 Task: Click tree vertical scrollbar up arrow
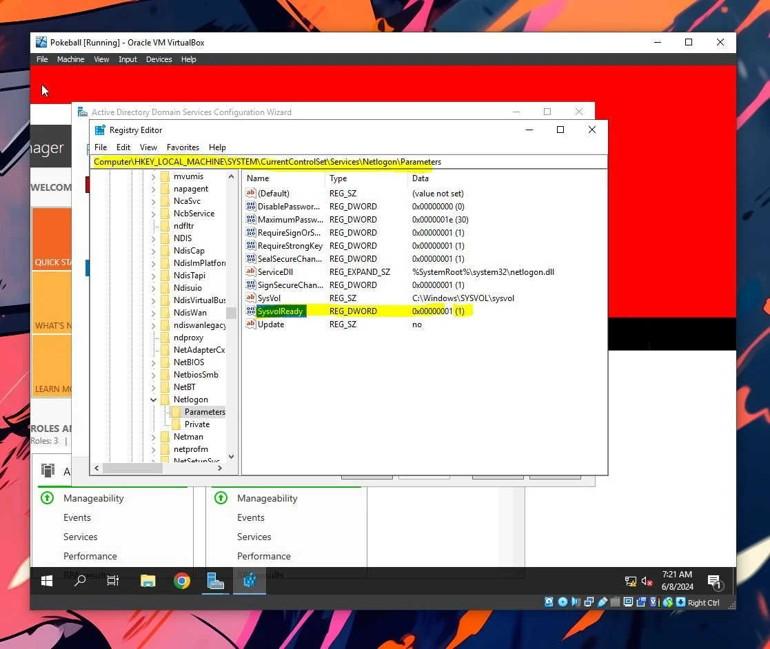pos(232,176)
